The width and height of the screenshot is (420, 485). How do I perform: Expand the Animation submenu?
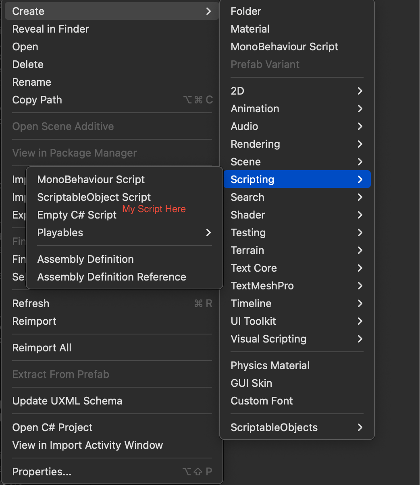pyautogui.click(x=297, y=109)
